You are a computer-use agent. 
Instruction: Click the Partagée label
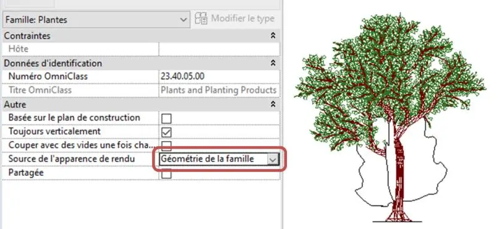pos(26,173)
